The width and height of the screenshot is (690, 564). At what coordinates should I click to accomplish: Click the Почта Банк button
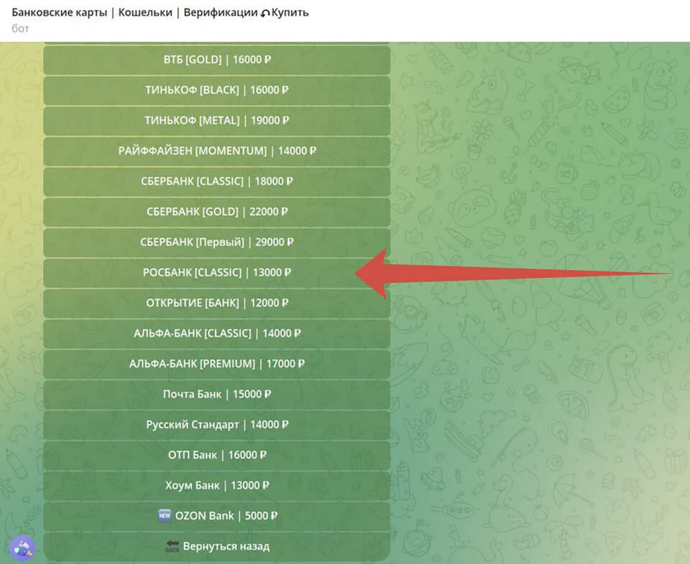pyautogui.click(x=216, y=394)
